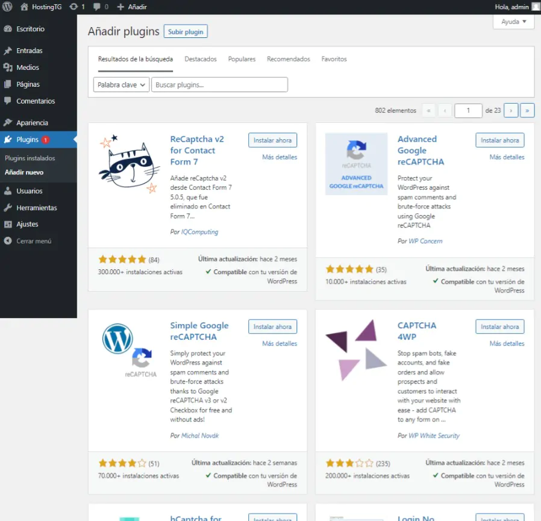
Task: Click the Herramientas wrench icon
Action: (8, 207)
